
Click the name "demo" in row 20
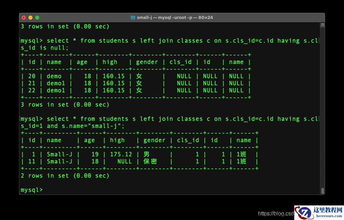54,76
